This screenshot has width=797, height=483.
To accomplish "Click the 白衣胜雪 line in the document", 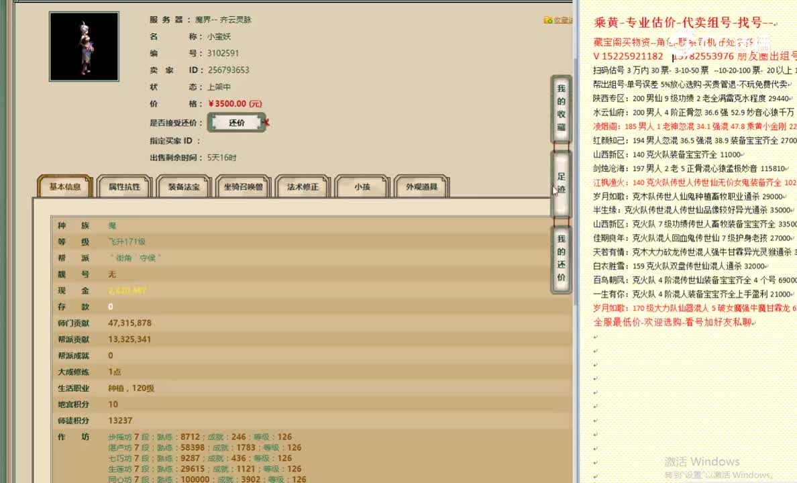I will point(680,266).
